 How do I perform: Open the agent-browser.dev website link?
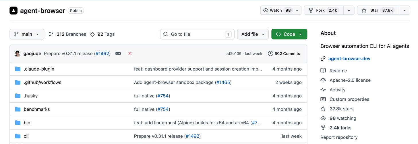click(349, 59)
